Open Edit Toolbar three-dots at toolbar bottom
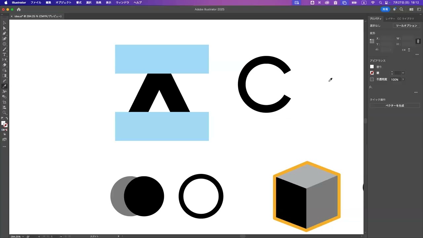 coord(4,146)
